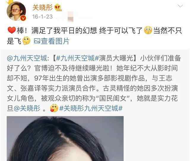Screen dimensions: 190x161
Task: Open the reposted portrait photo
Action: 65,138
